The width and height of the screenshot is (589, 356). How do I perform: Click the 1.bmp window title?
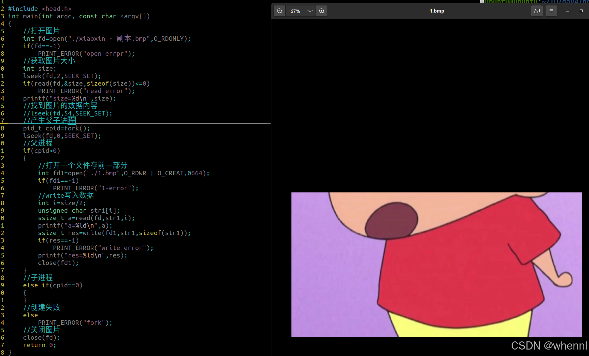(x=437, y=11)
